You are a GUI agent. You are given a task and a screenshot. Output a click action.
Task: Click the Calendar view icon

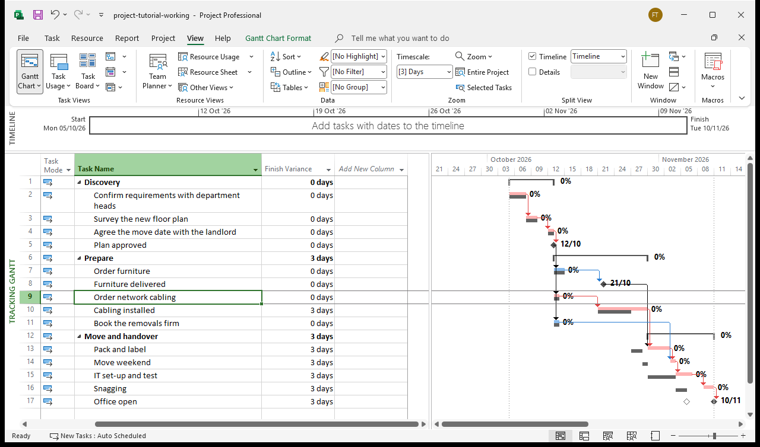(x=110, y=72)
